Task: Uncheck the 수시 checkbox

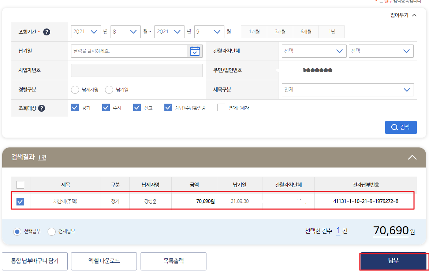Action: coord(106,108)
